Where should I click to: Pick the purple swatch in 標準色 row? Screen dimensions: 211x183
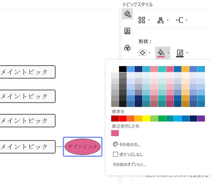[201, 119]
